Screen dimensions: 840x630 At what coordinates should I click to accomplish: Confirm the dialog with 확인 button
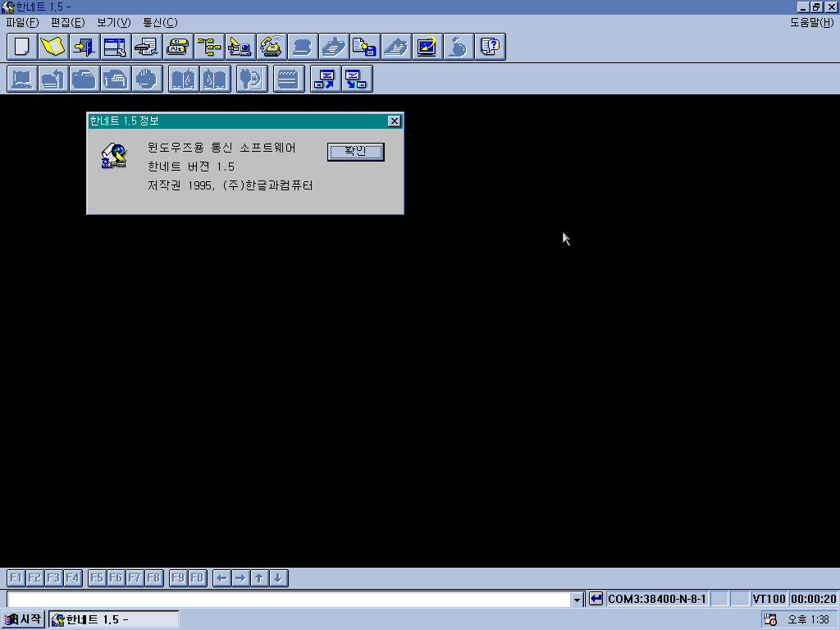point(356,152)
